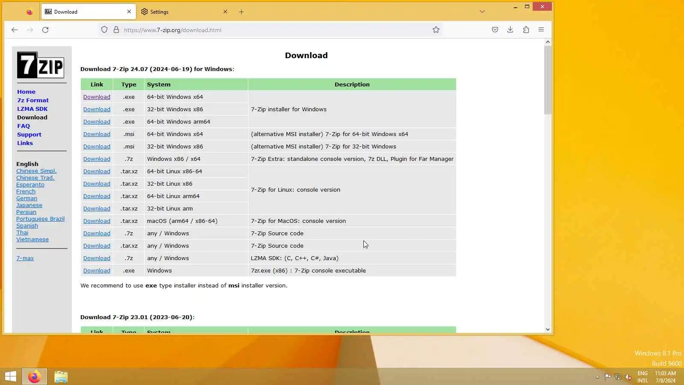Click the page scrollbar up arrow
Viewport: 684px width, 385px height.
click(x=548, y=42)
